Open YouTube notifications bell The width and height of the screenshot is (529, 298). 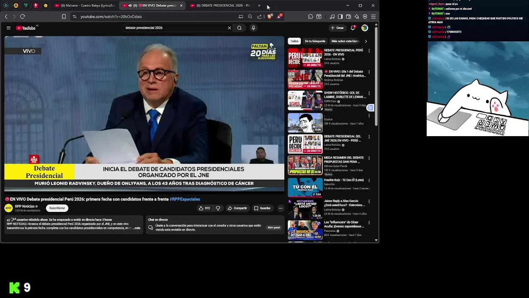coord(353,28)
